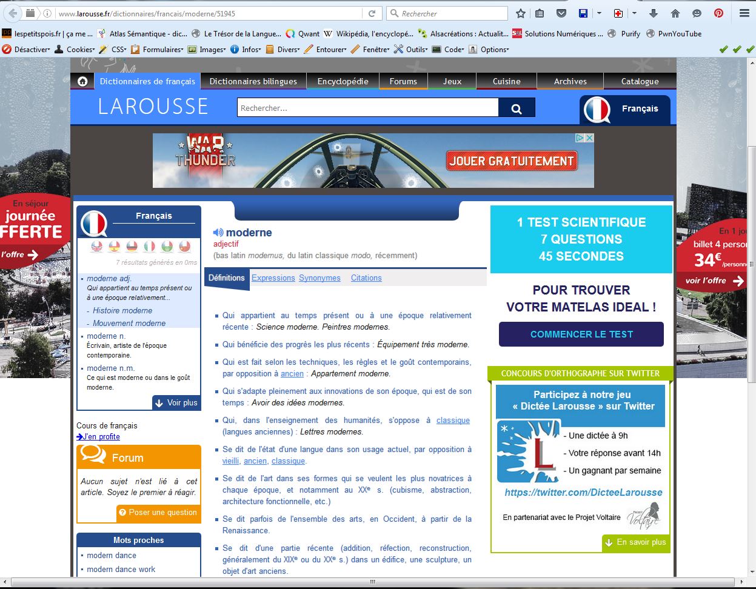Open the Options developer dropdown
756x589 pixels.
pyautogui.click(x=489, y=50)
